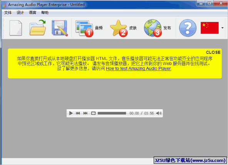Toggle loop mode in player

tap(93, 113)
